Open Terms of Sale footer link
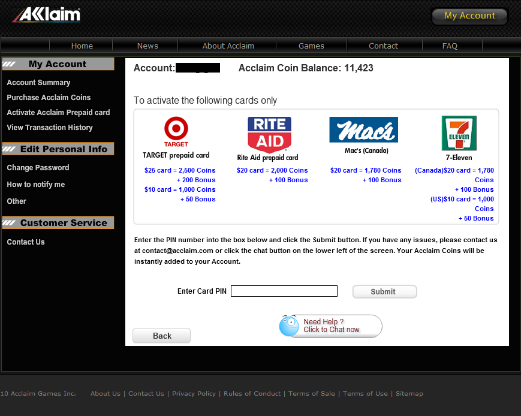Image resolution: width=521 pixels, height=416 pixels. pos(312,393)
